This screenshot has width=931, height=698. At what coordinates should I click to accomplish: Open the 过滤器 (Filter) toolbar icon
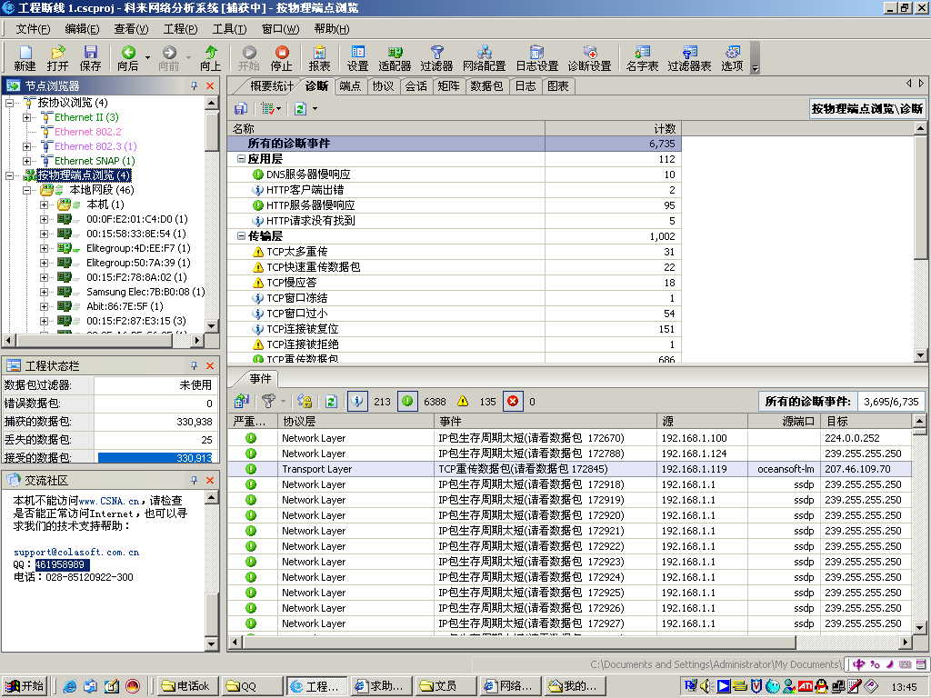point(436,57)
